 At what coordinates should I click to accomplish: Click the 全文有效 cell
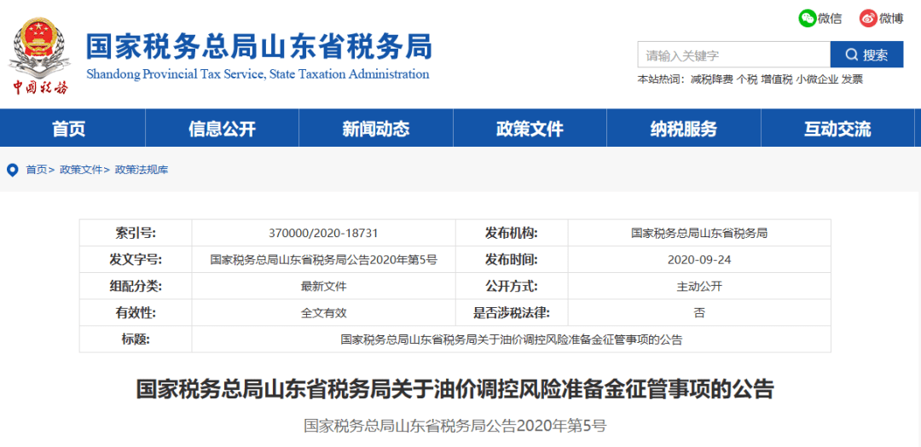(324, 313)
